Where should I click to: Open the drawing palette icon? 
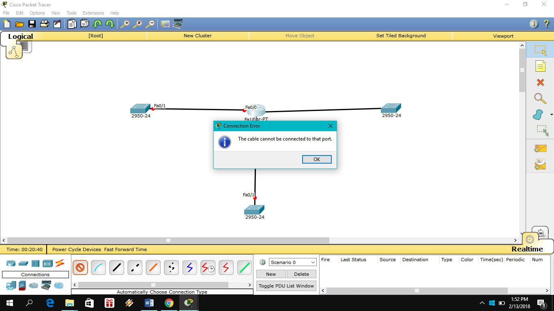[165, 24]
